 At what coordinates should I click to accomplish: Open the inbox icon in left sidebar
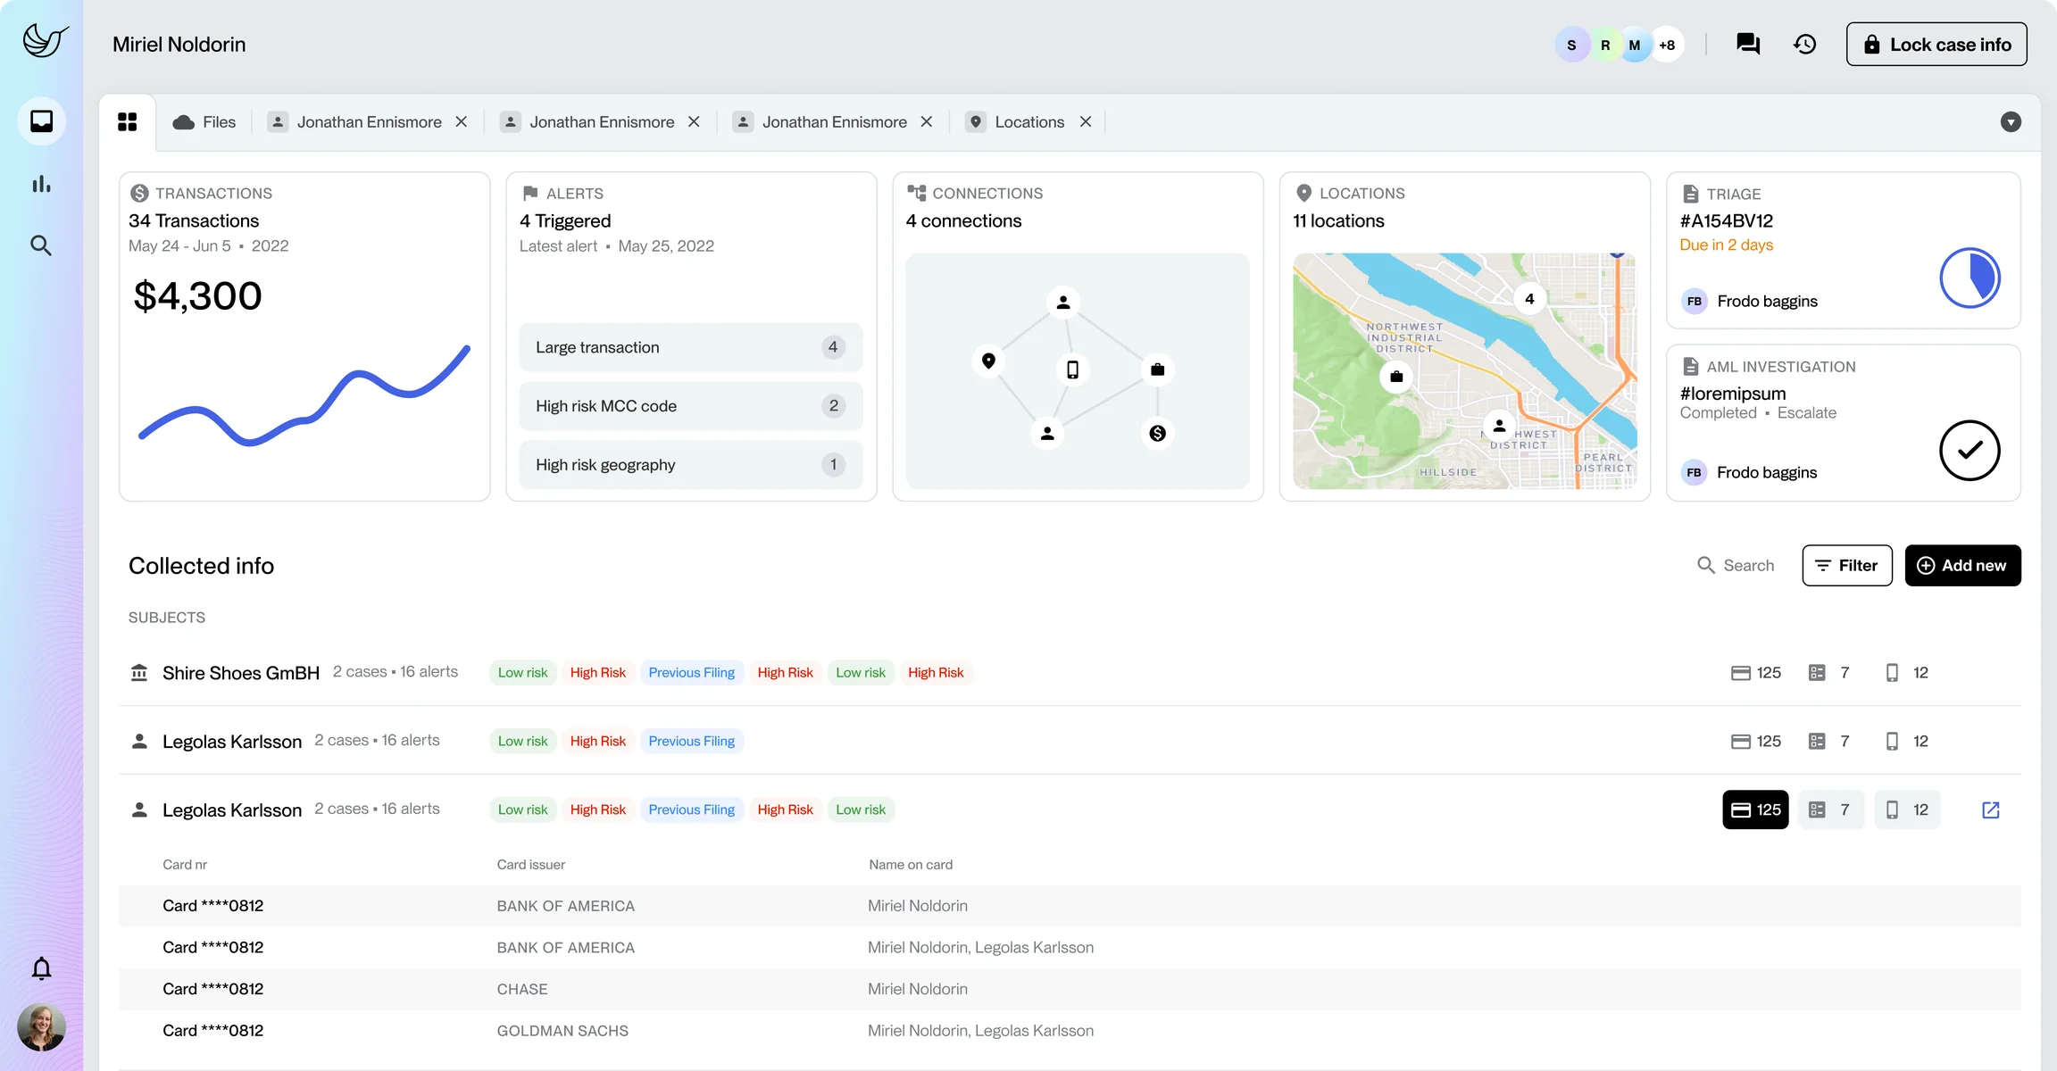[41, 121]
